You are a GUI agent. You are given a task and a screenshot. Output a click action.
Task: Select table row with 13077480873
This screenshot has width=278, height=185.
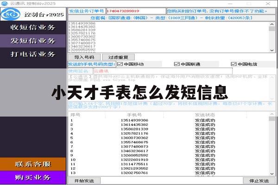169,147
